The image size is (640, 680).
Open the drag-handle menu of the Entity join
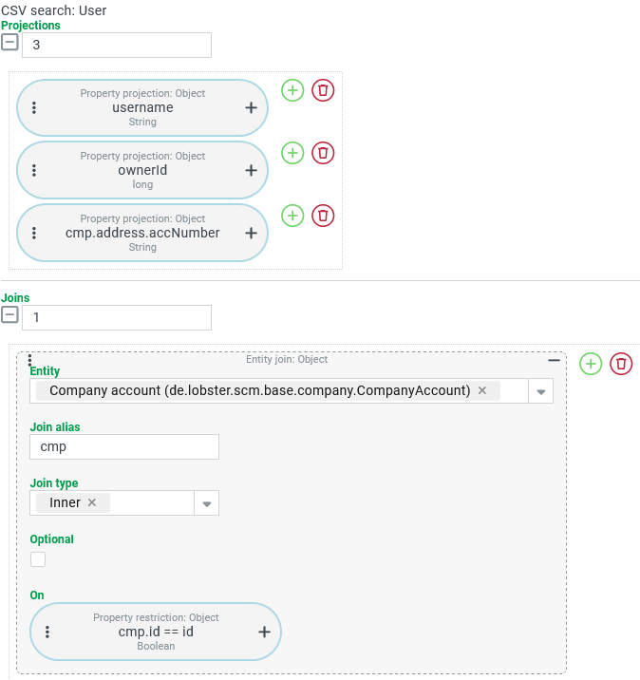click(30, 360)
